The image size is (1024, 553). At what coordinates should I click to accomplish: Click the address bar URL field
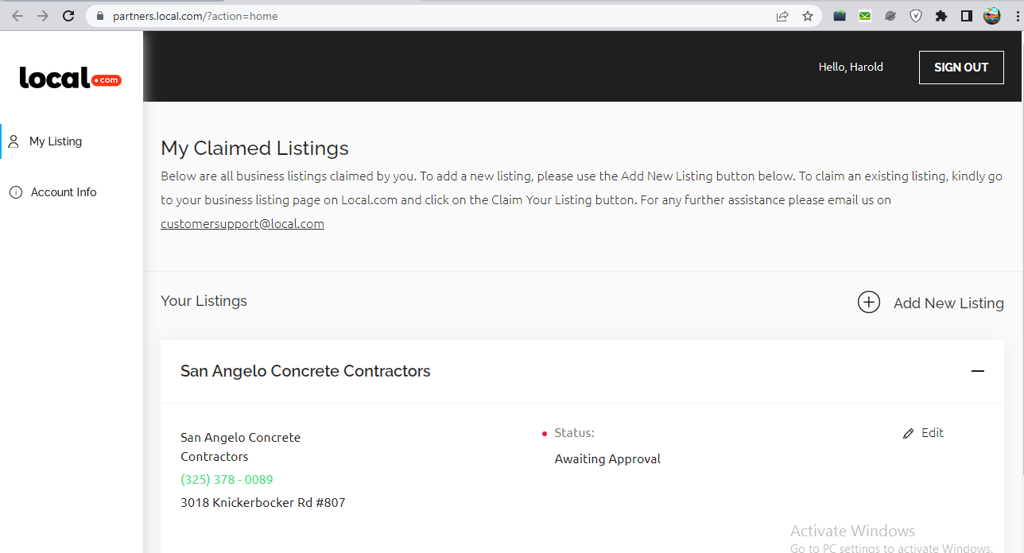pos(437,16)
